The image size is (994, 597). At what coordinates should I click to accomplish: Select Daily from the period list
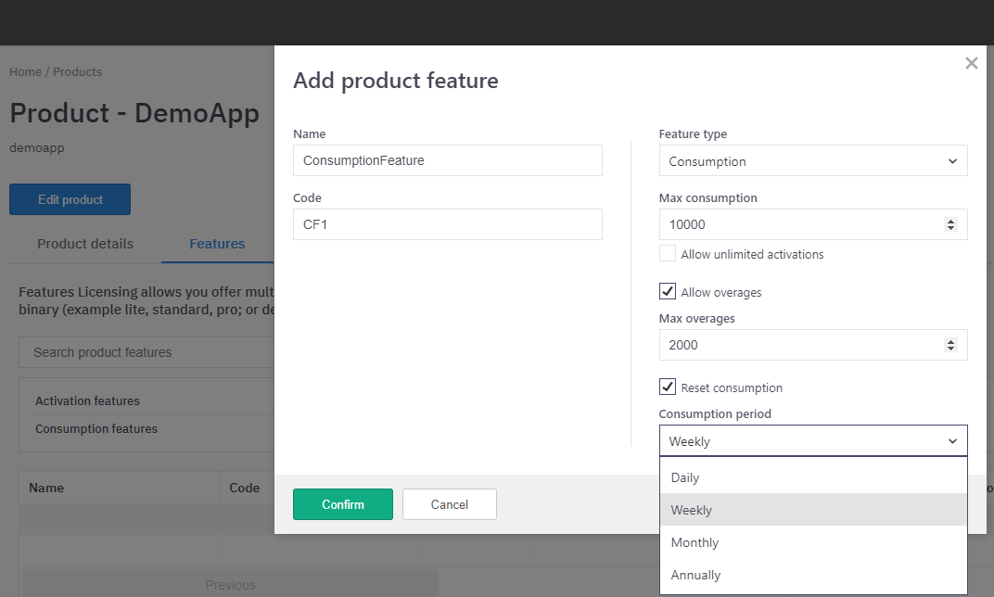[685, 477]
